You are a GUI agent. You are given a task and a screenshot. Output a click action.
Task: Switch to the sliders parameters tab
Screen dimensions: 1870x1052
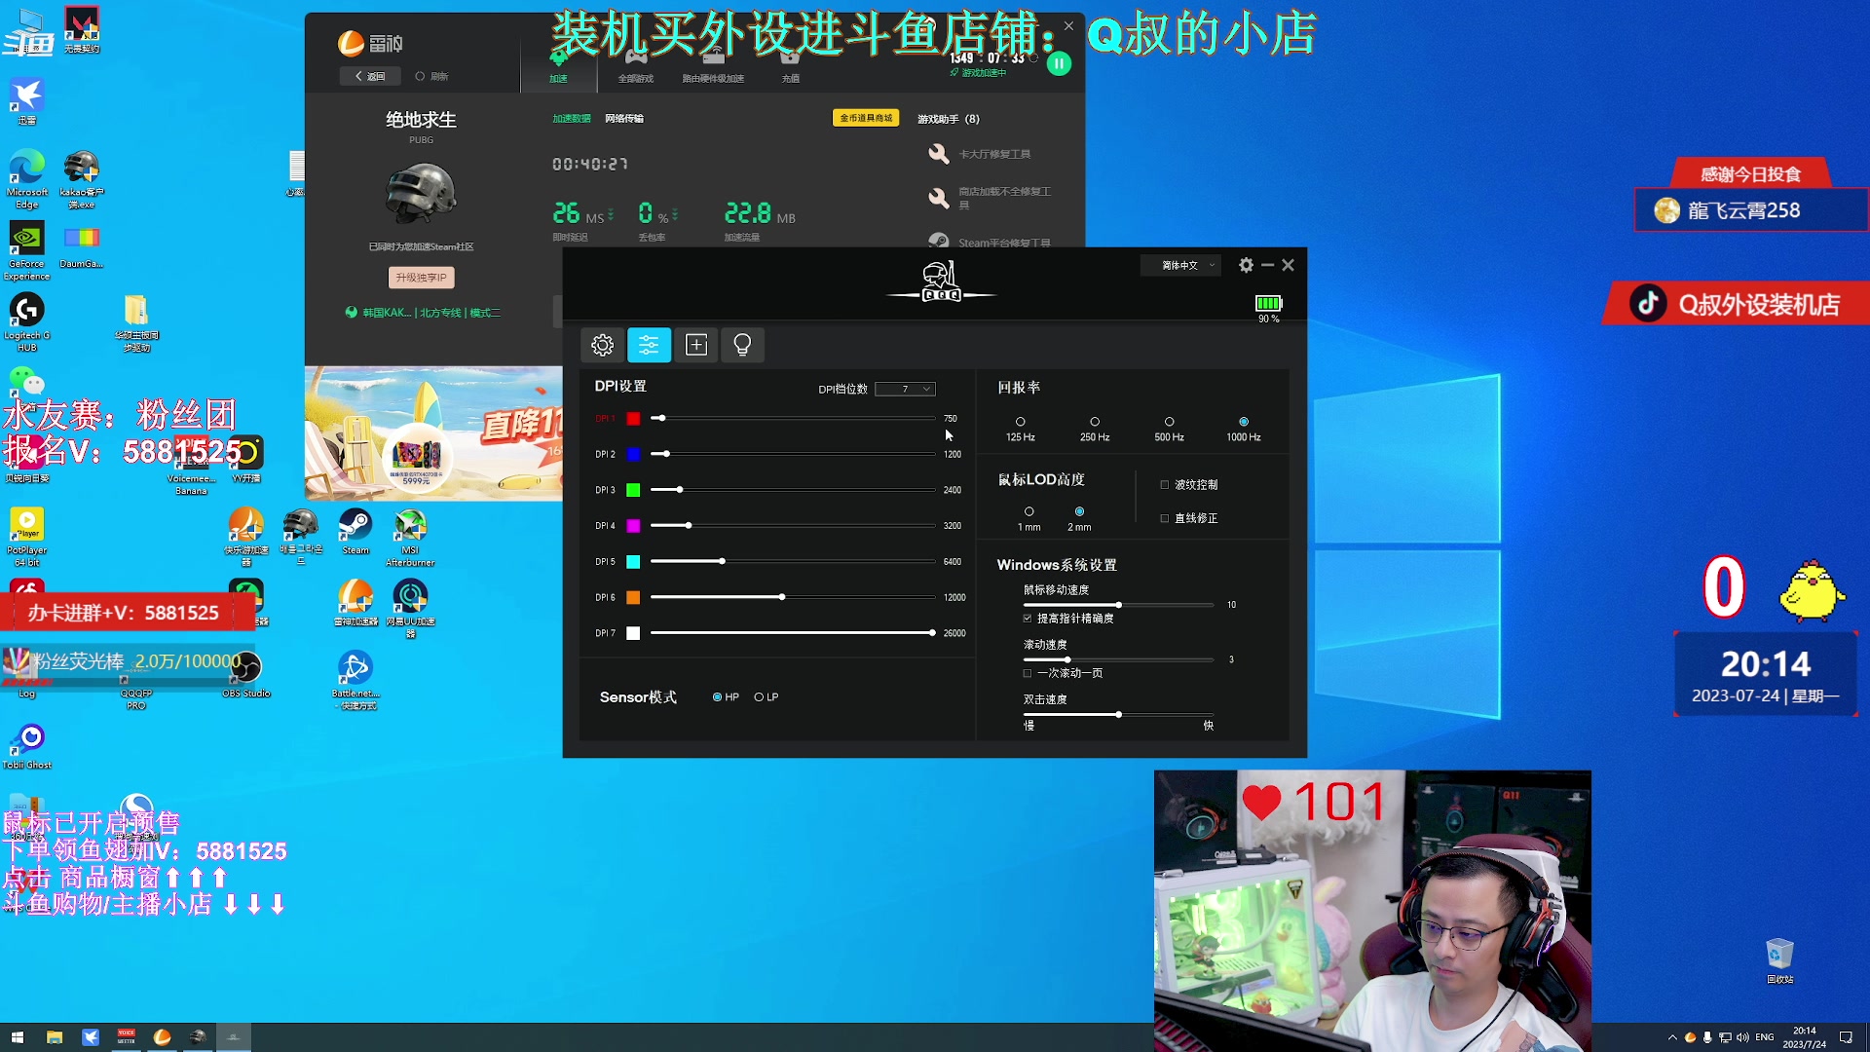(x=649, y=345)
